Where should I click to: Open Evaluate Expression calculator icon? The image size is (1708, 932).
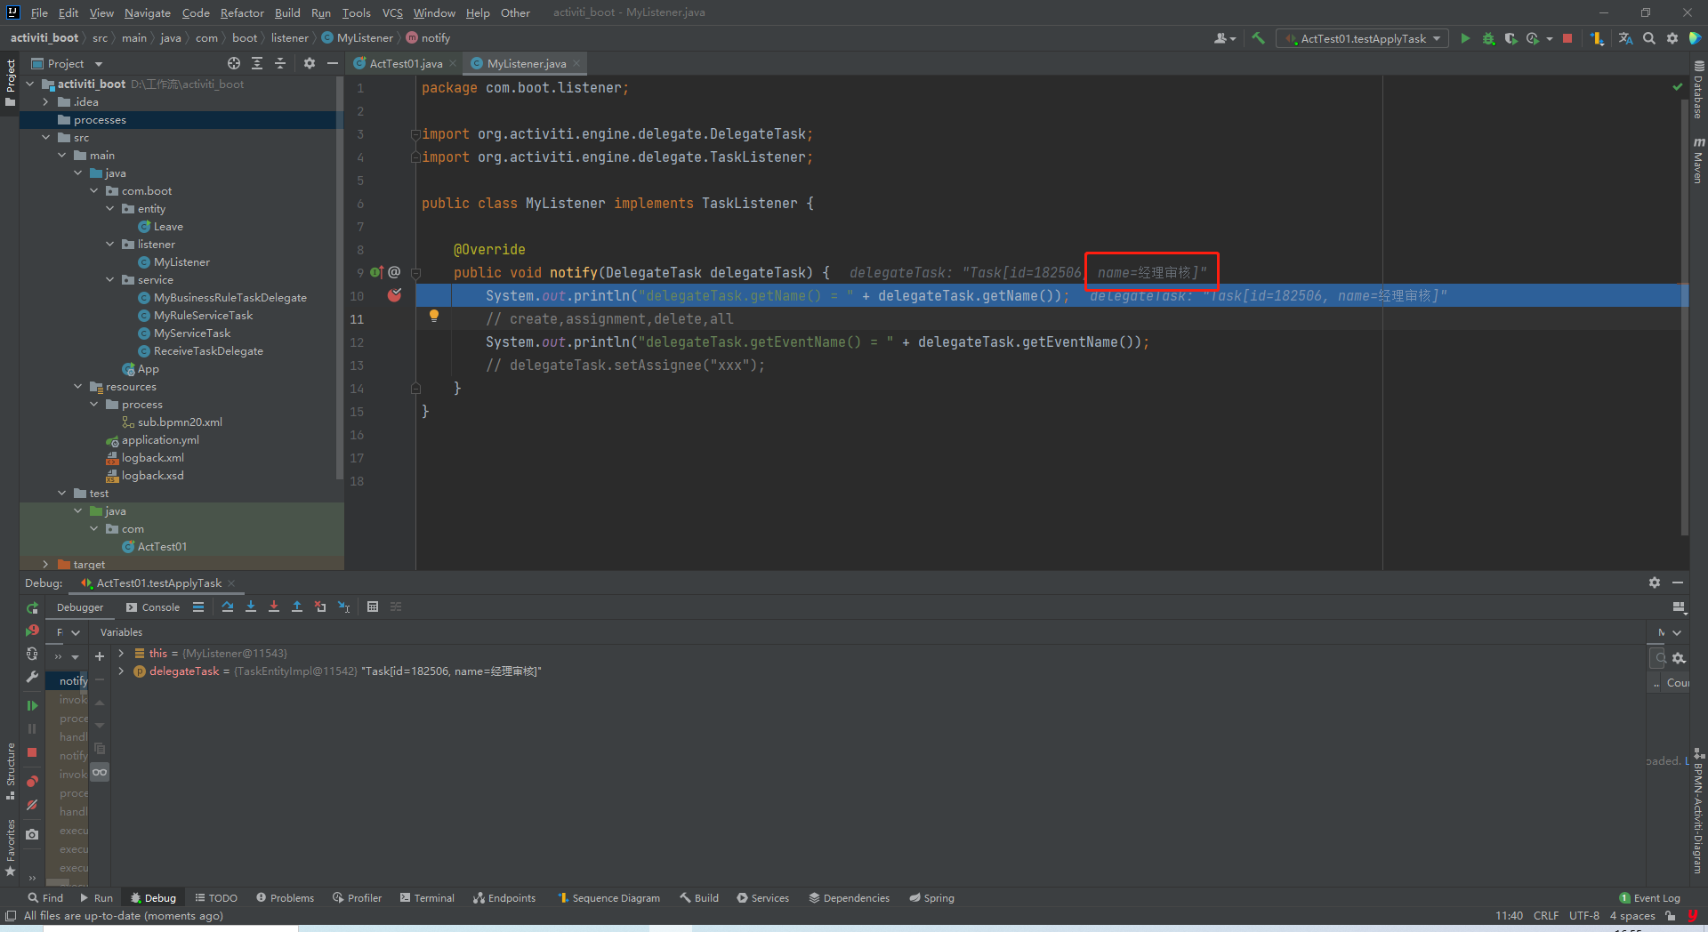373,607
